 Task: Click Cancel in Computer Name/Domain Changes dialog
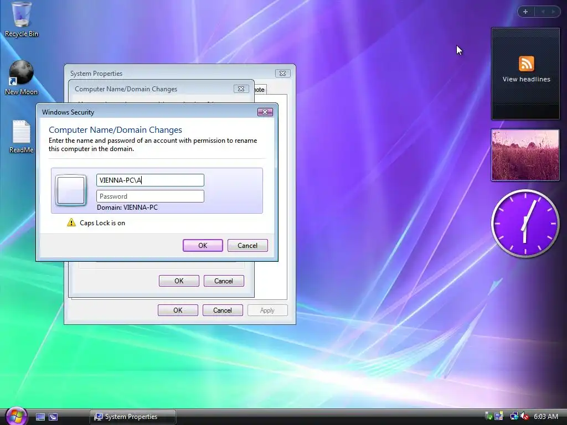[x=224, y=281]
